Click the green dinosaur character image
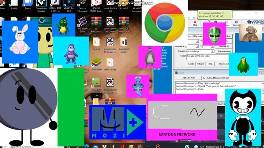Image resolution: width=264 pixels, height=148 pixels. click(x=64, y=25)
